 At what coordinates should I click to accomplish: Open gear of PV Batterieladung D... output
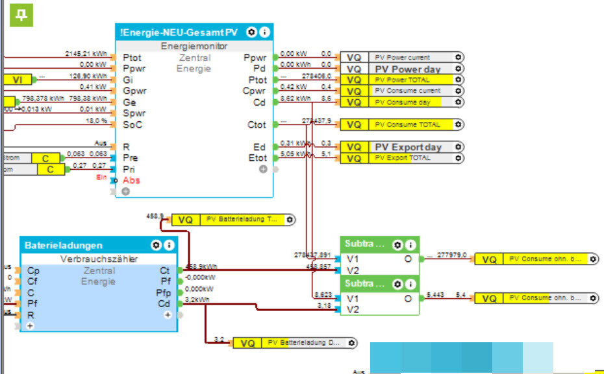tap(351, 343)
